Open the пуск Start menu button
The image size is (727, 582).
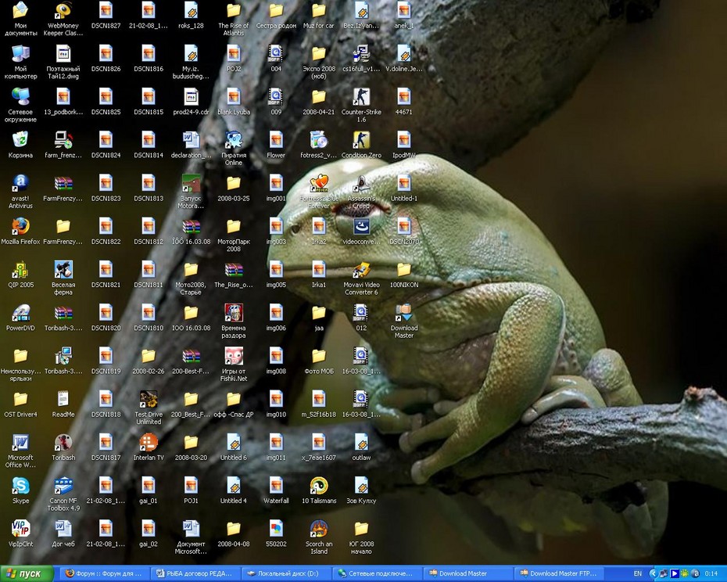pos(27,573)
